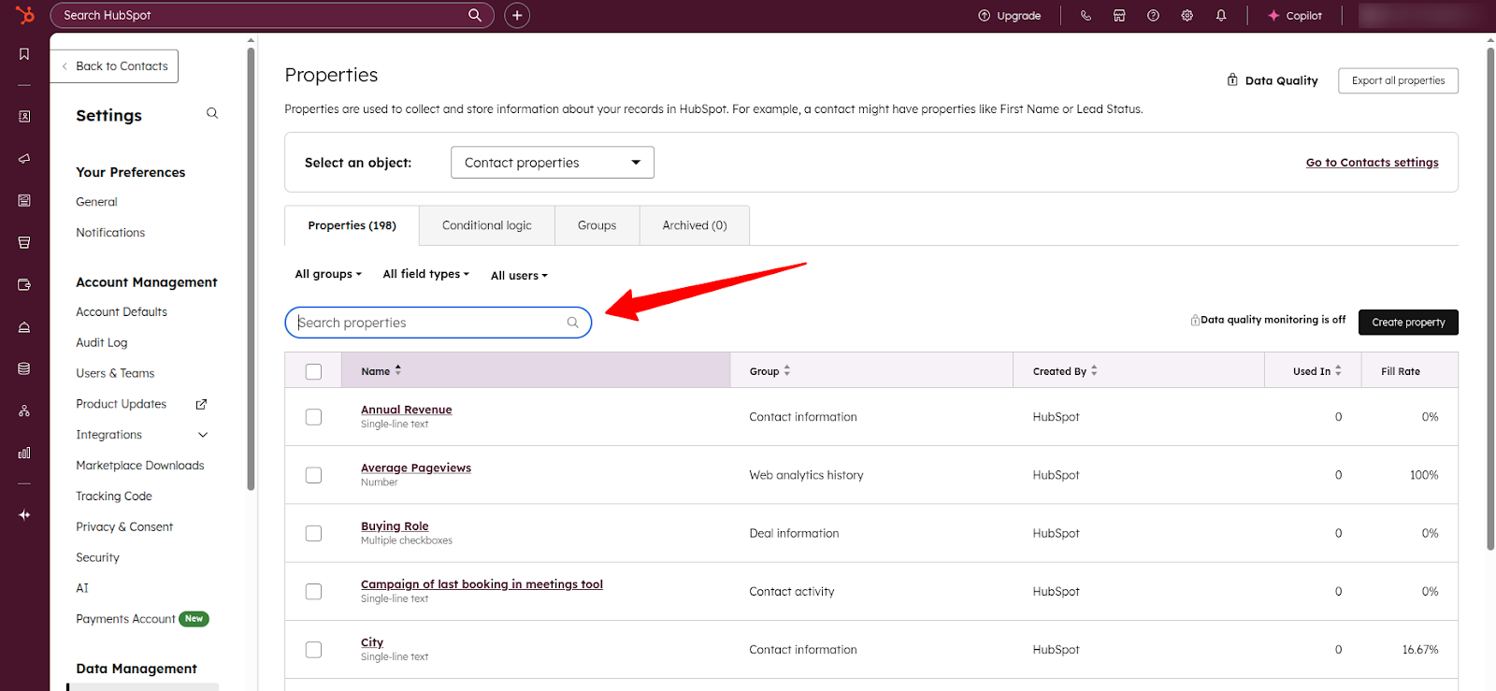The image size is (1496, 691).
Task: Open the HubSpot sprocket home logo
Action: (x=25, y=15)
